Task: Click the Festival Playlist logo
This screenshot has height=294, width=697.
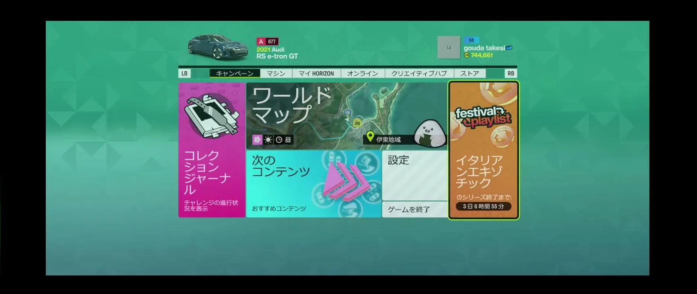Action: point(483,117)
